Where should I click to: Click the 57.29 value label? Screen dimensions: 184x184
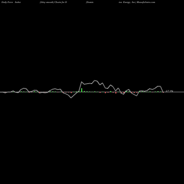point(169,91)
